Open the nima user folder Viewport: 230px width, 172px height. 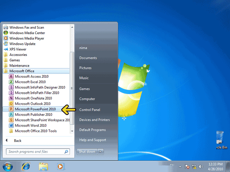click(83, 48)
